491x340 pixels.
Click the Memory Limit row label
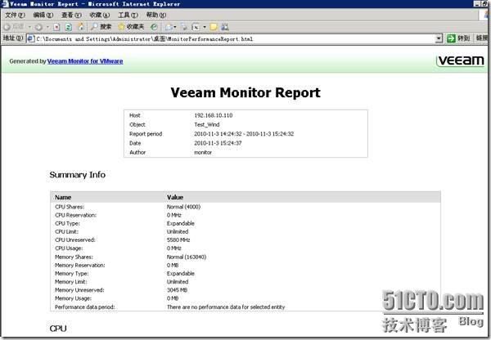coord(70,282)
